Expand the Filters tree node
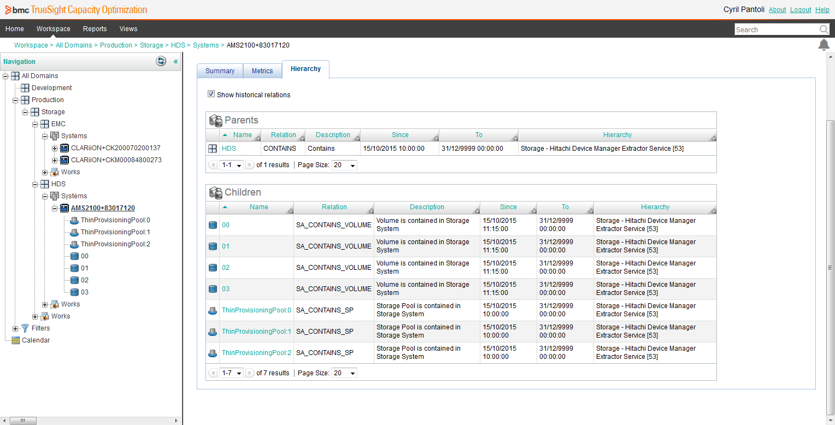The image size is (835, 425). coord(15,328)
